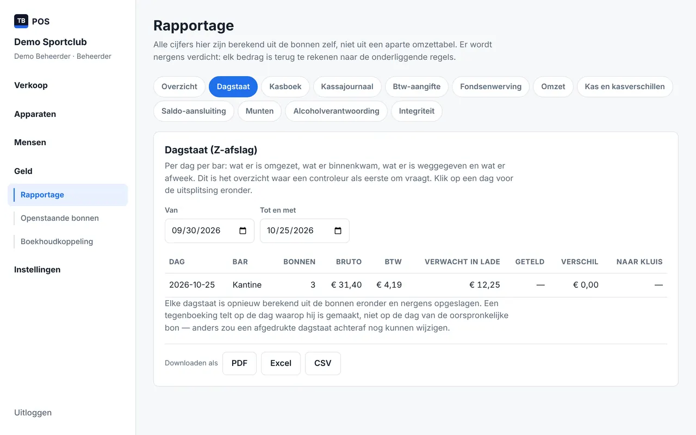The height and width of the screenshot is (435, 696).
Task: Collapse the Geld sidebar section
Action: point(23,171)
